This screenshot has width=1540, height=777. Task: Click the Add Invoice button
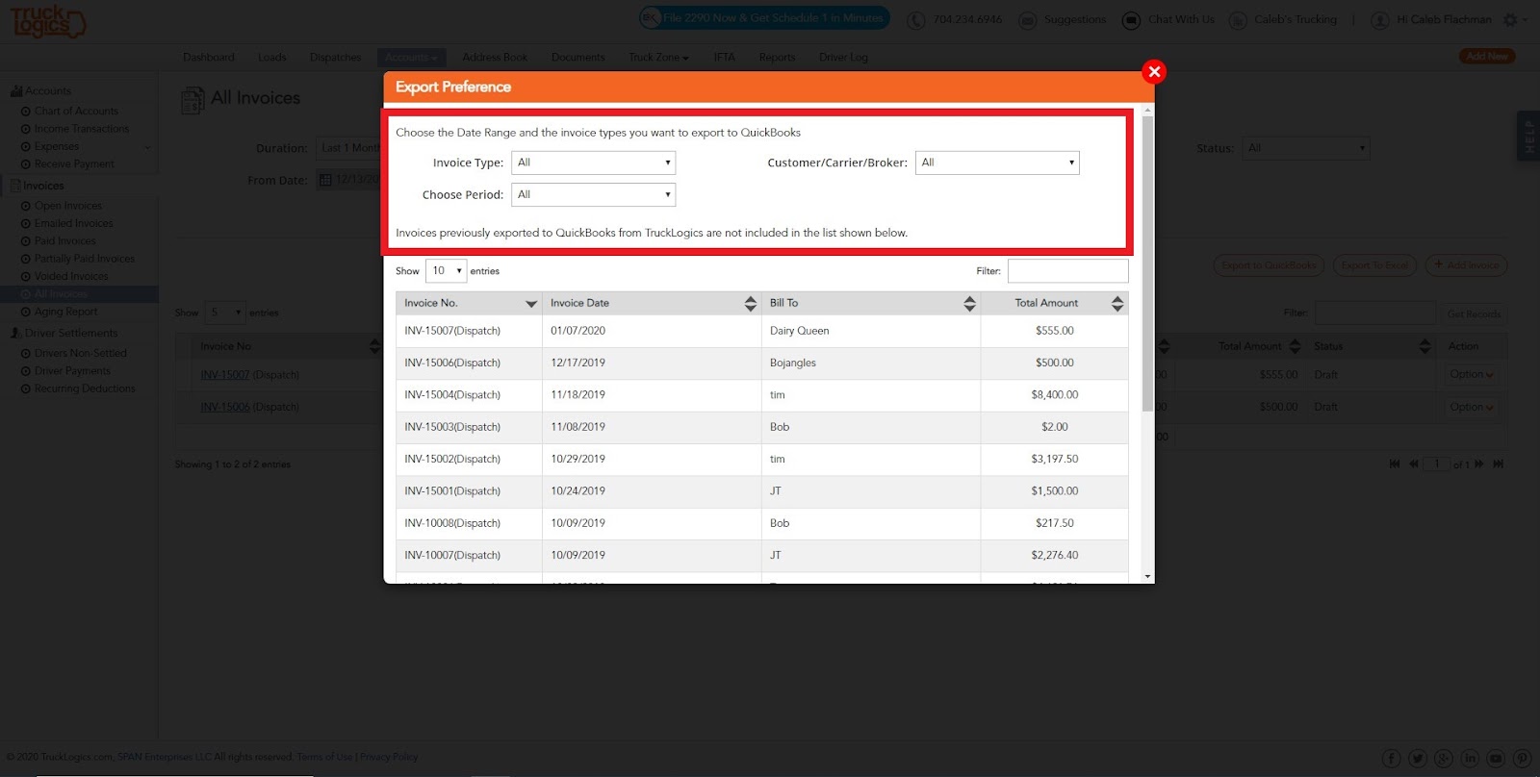[x=1466, y=265]
